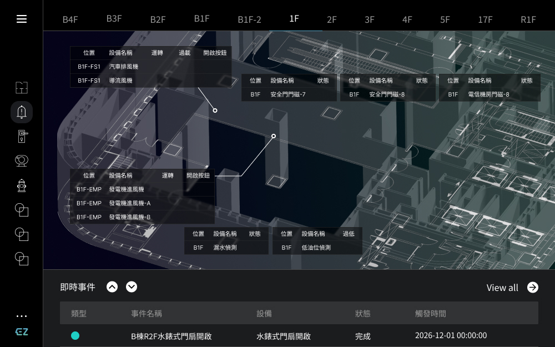Click the 汽車排風機 device row
This screenshot has height=347, width=555.
pos(150,67)
